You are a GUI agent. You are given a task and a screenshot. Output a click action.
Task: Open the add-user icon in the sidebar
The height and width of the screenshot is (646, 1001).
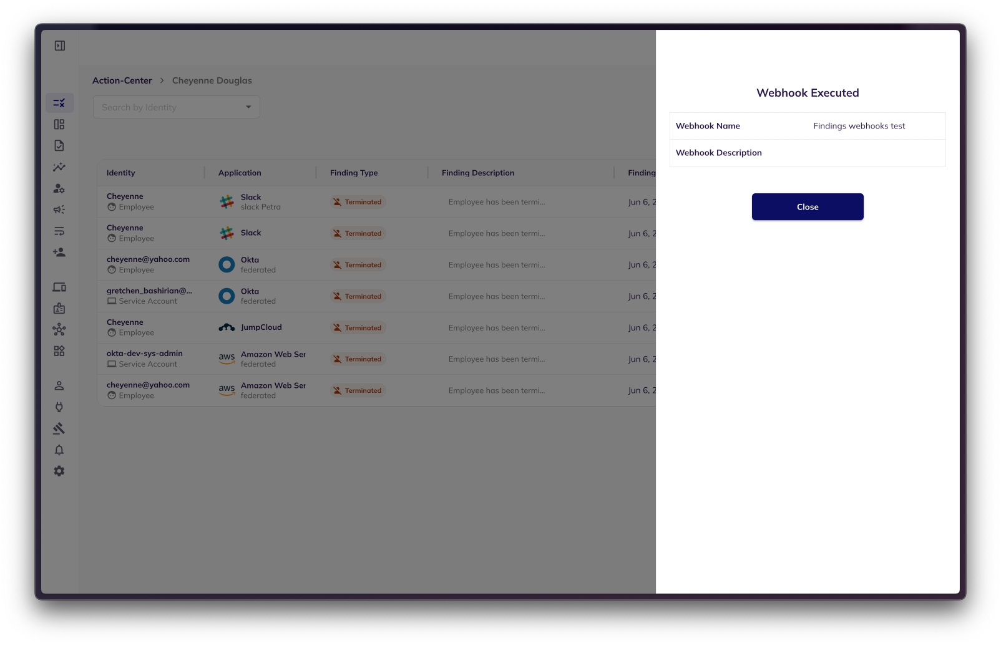click(59, 253)
